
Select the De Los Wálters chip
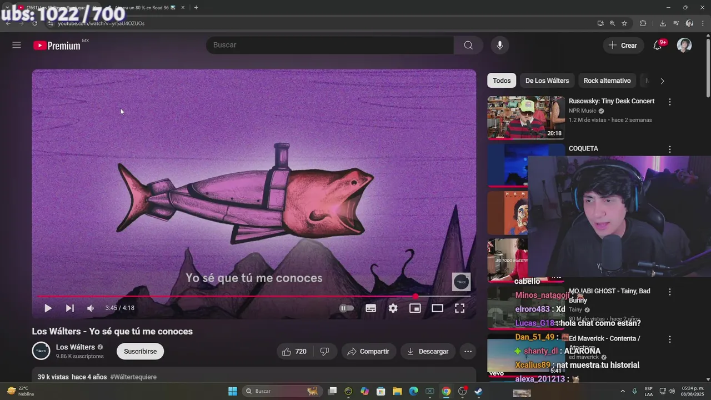coord(547,81)
